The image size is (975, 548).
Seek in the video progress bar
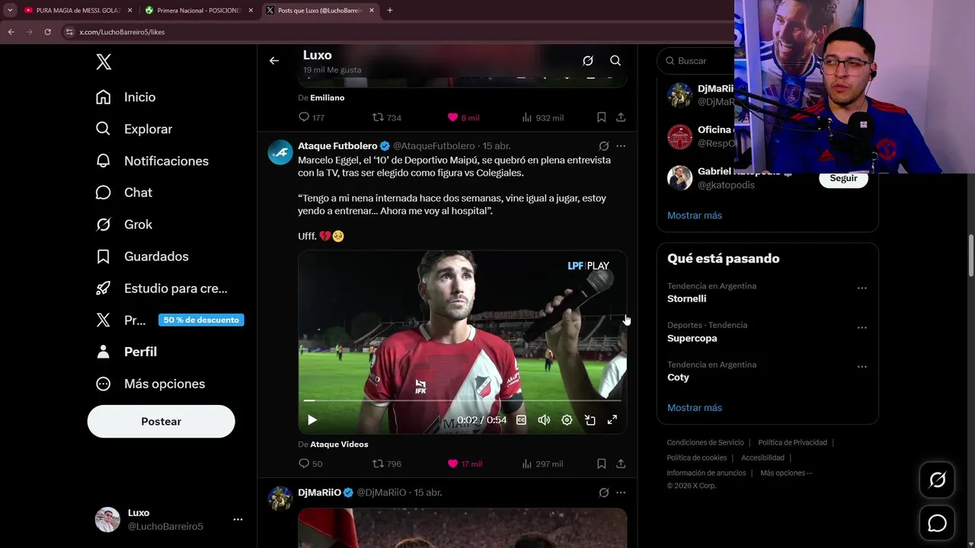pos(462,400)
